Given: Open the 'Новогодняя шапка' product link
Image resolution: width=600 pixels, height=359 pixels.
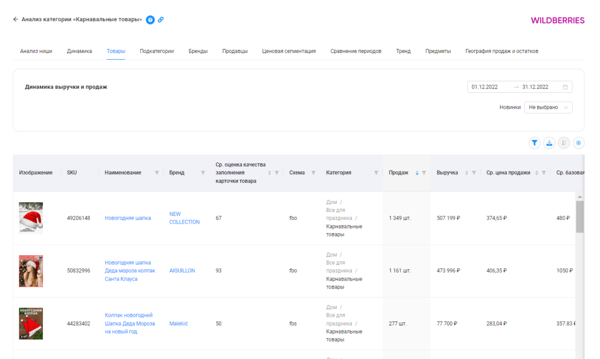Looking at the screenshot, I should click(x=128, y=218).
